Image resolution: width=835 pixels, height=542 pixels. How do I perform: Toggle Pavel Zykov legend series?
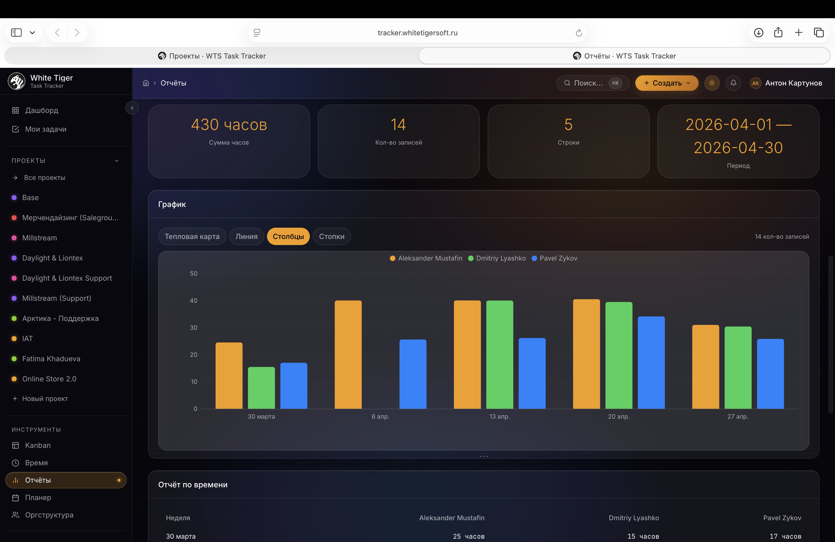pyautogui.click(x=554, y=258)
